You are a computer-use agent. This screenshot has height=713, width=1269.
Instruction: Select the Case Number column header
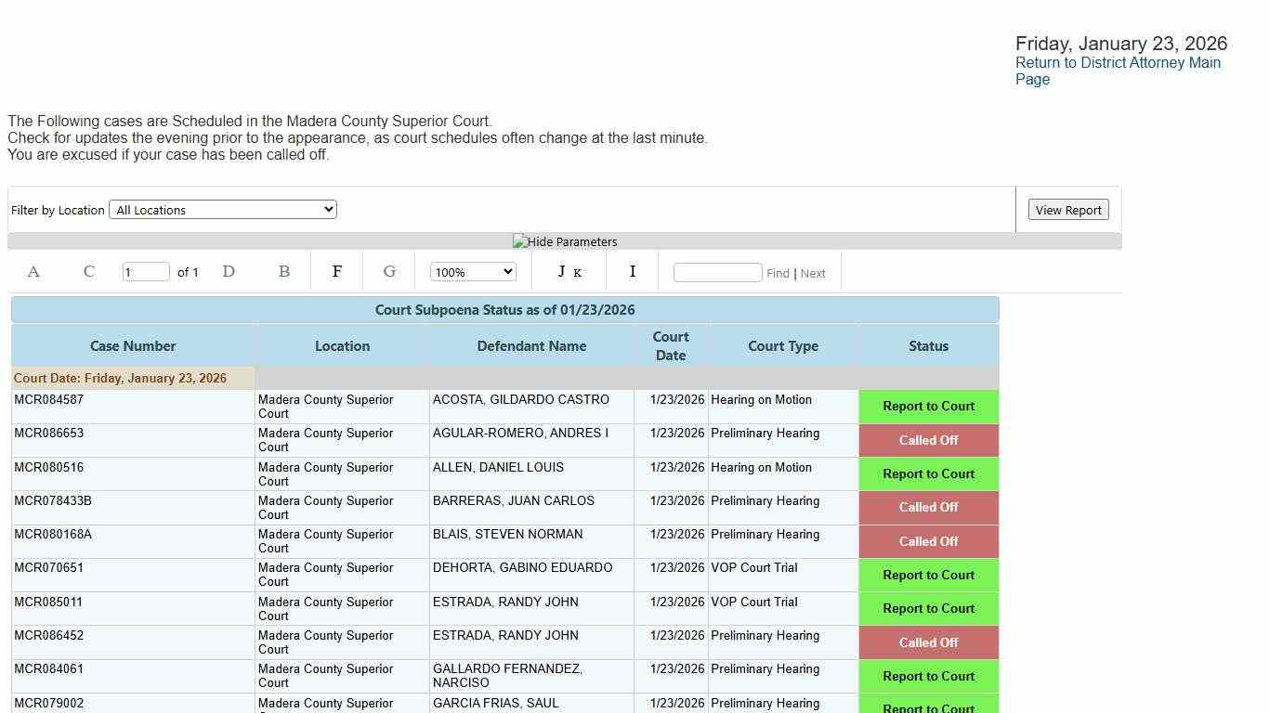(133, 346)
